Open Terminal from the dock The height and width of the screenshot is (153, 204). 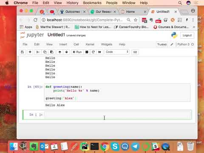click(x=94, y=147)
